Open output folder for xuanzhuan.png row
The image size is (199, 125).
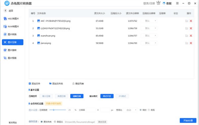tap(186, 36)
